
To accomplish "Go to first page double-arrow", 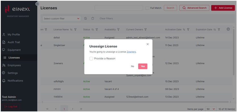I will pos(47,109).
